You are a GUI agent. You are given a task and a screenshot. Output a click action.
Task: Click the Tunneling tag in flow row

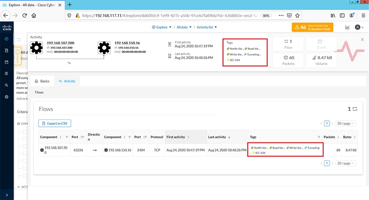312,148
